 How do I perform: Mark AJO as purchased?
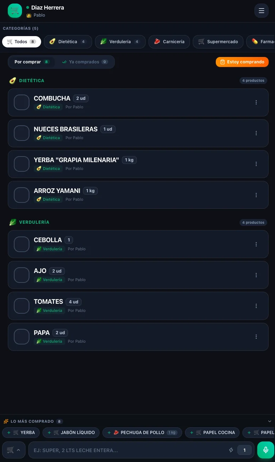pos(22,275)
